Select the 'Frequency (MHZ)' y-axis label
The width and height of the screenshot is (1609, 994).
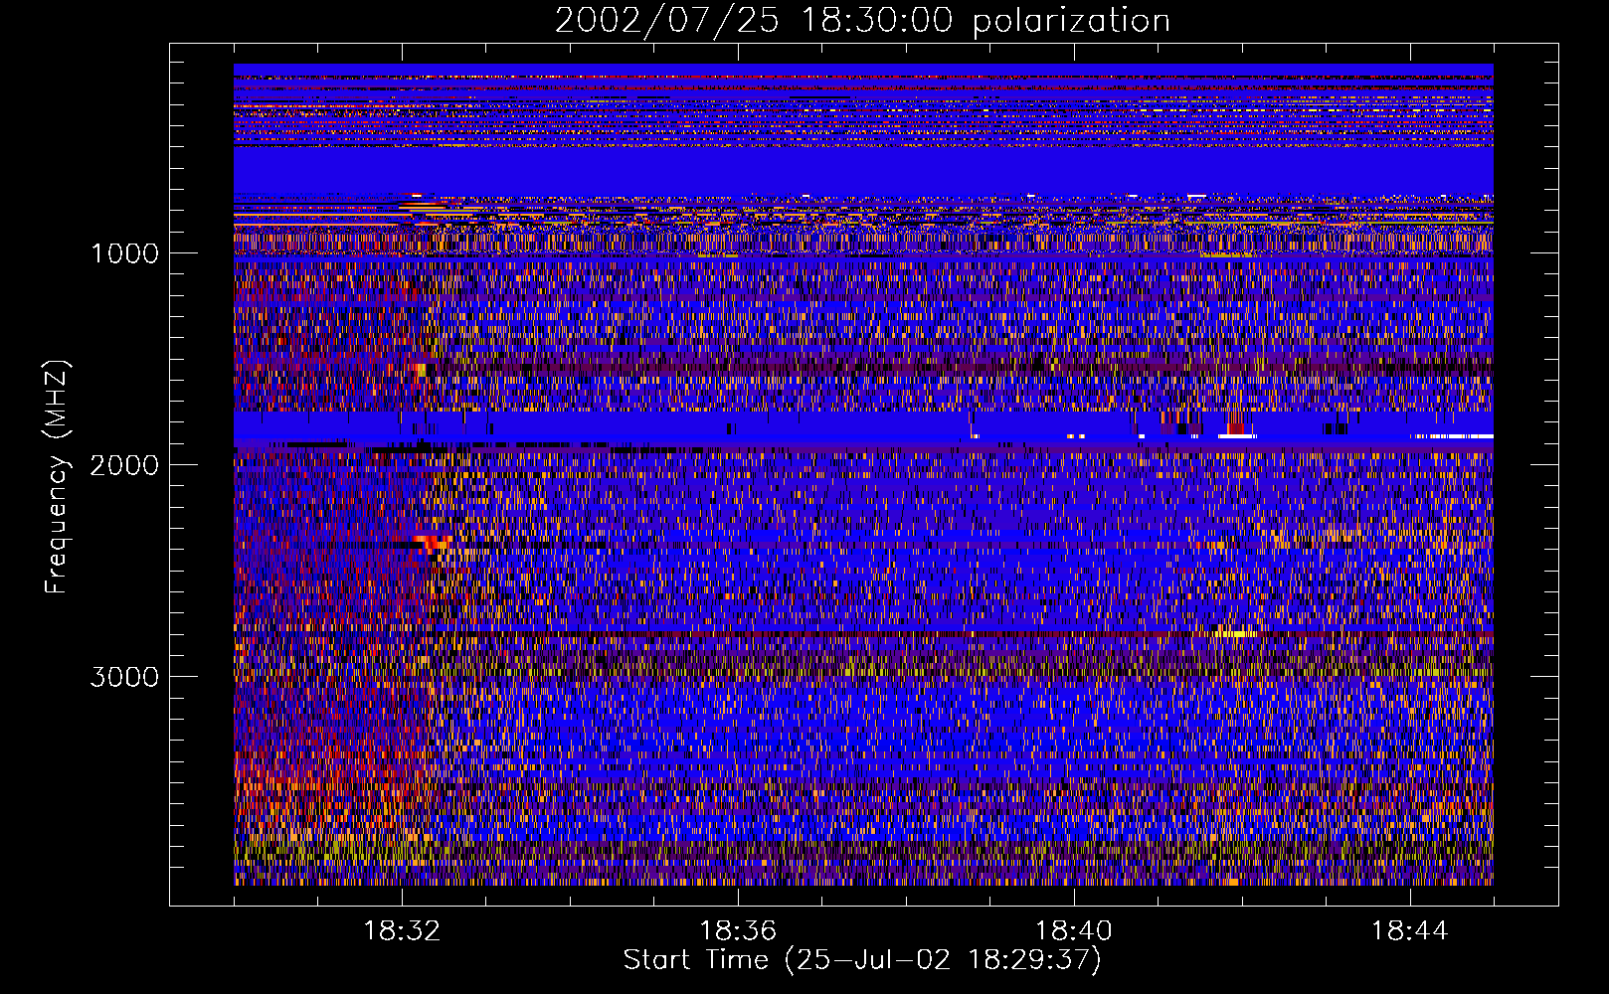coord(57,477)
